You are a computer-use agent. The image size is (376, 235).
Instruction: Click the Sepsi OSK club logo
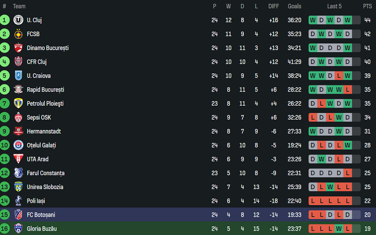18,118
